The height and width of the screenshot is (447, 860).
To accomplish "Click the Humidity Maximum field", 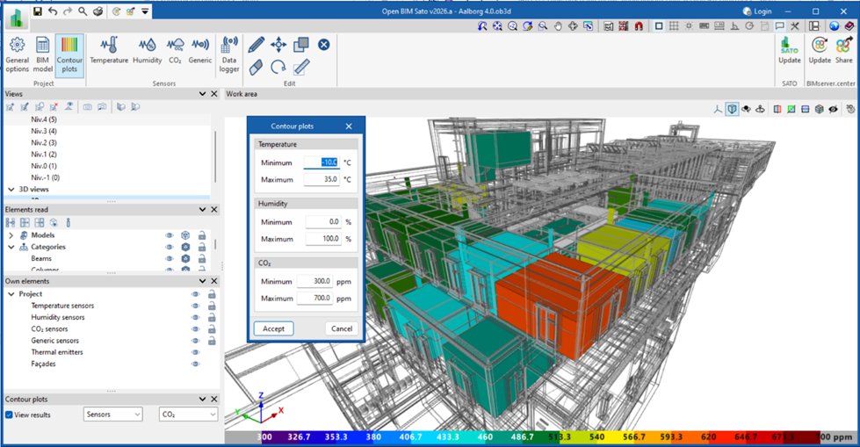I will (323, 239).
